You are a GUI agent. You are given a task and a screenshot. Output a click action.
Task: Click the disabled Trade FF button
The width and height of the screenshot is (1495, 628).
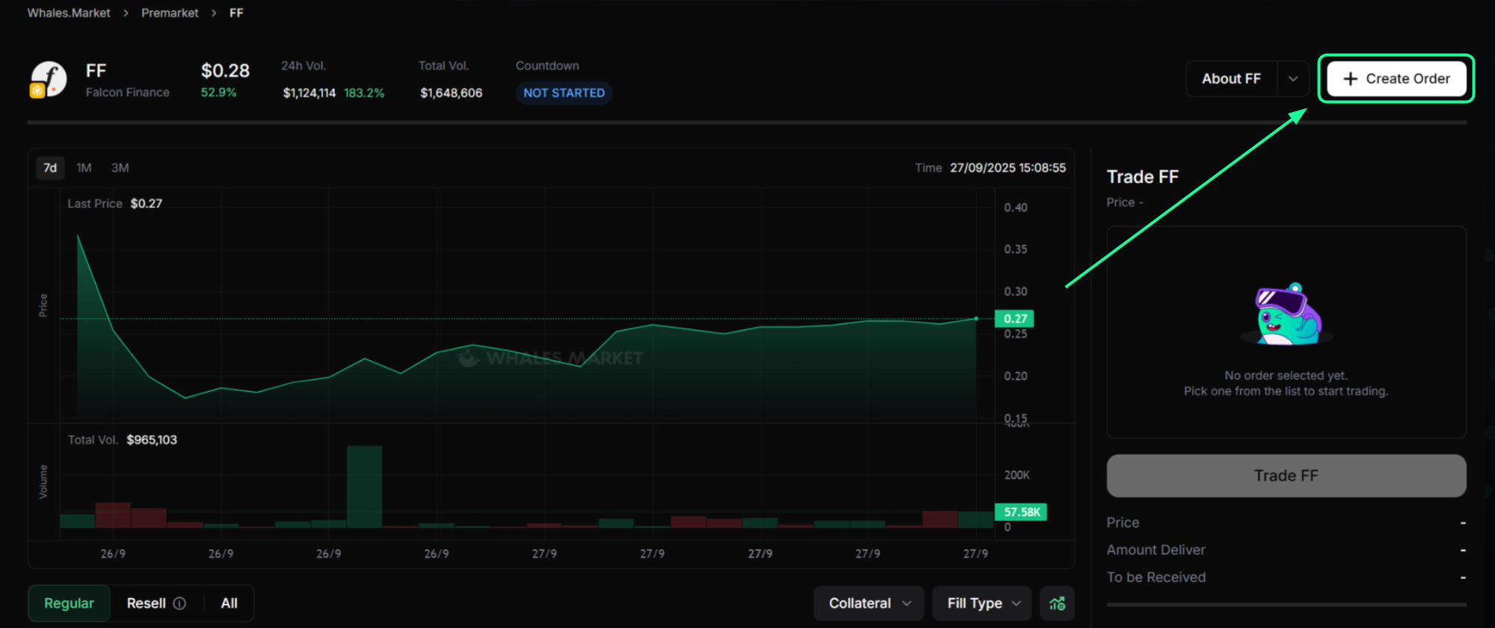coord(1286,476)
